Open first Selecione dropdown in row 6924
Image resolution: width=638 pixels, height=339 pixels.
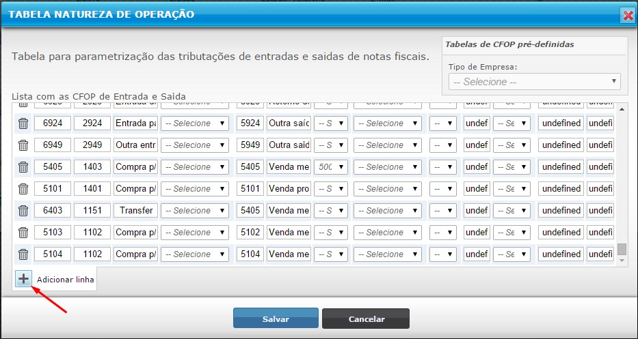point(195,123)
